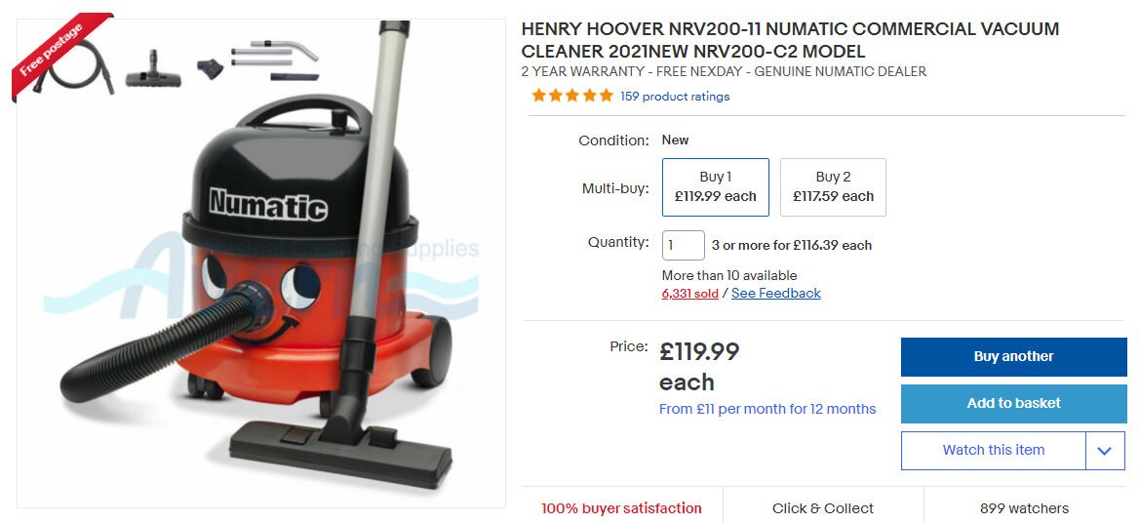Open the 6,331 sold link
Viewport: 1140px width, 523px height.
click(690, 293)
